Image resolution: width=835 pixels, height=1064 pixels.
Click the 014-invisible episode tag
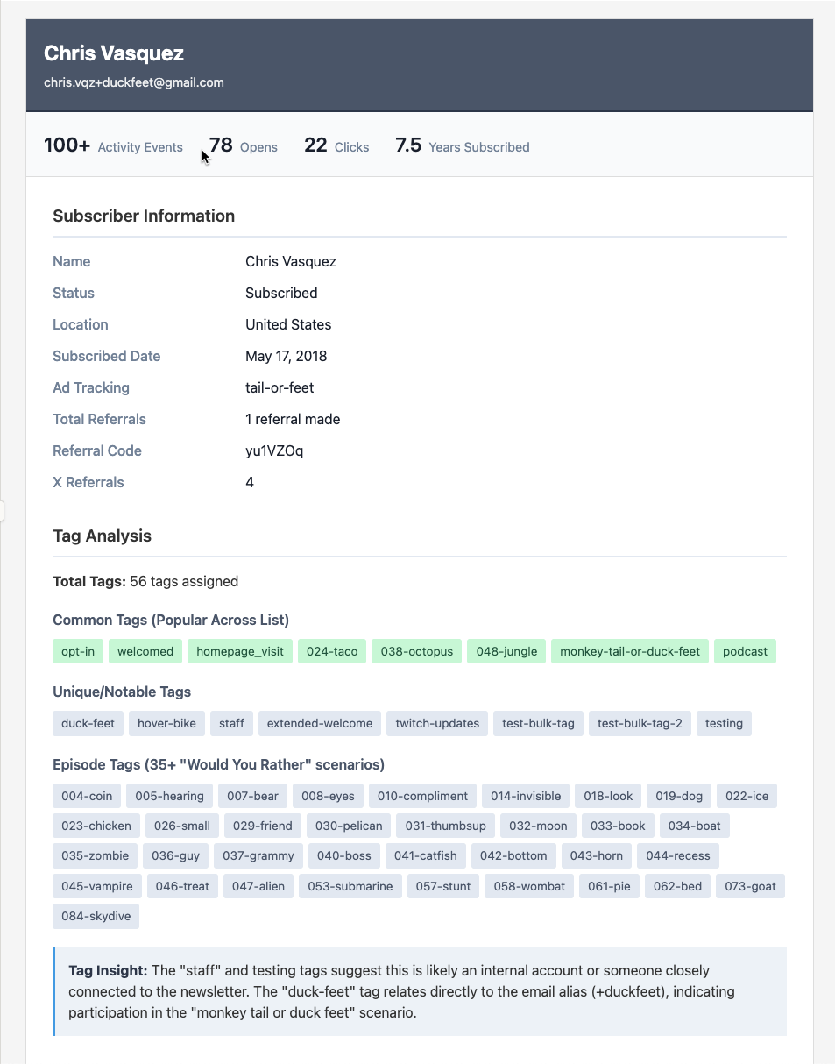click(526, 796)
